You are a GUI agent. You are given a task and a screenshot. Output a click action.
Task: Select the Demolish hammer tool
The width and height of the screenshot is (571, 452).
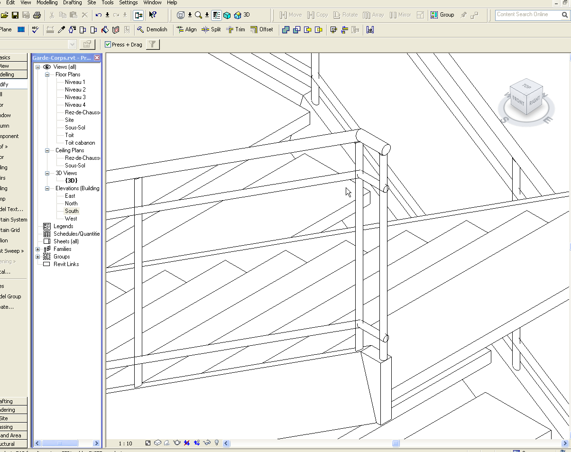click(x=152, y=29)
